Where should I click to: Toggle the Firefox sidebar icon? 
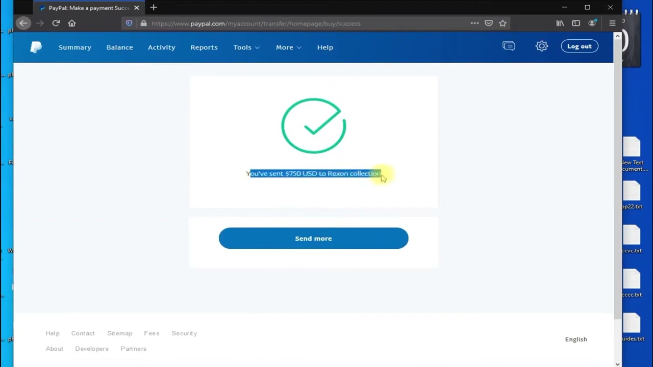click(x=576, y=23)
